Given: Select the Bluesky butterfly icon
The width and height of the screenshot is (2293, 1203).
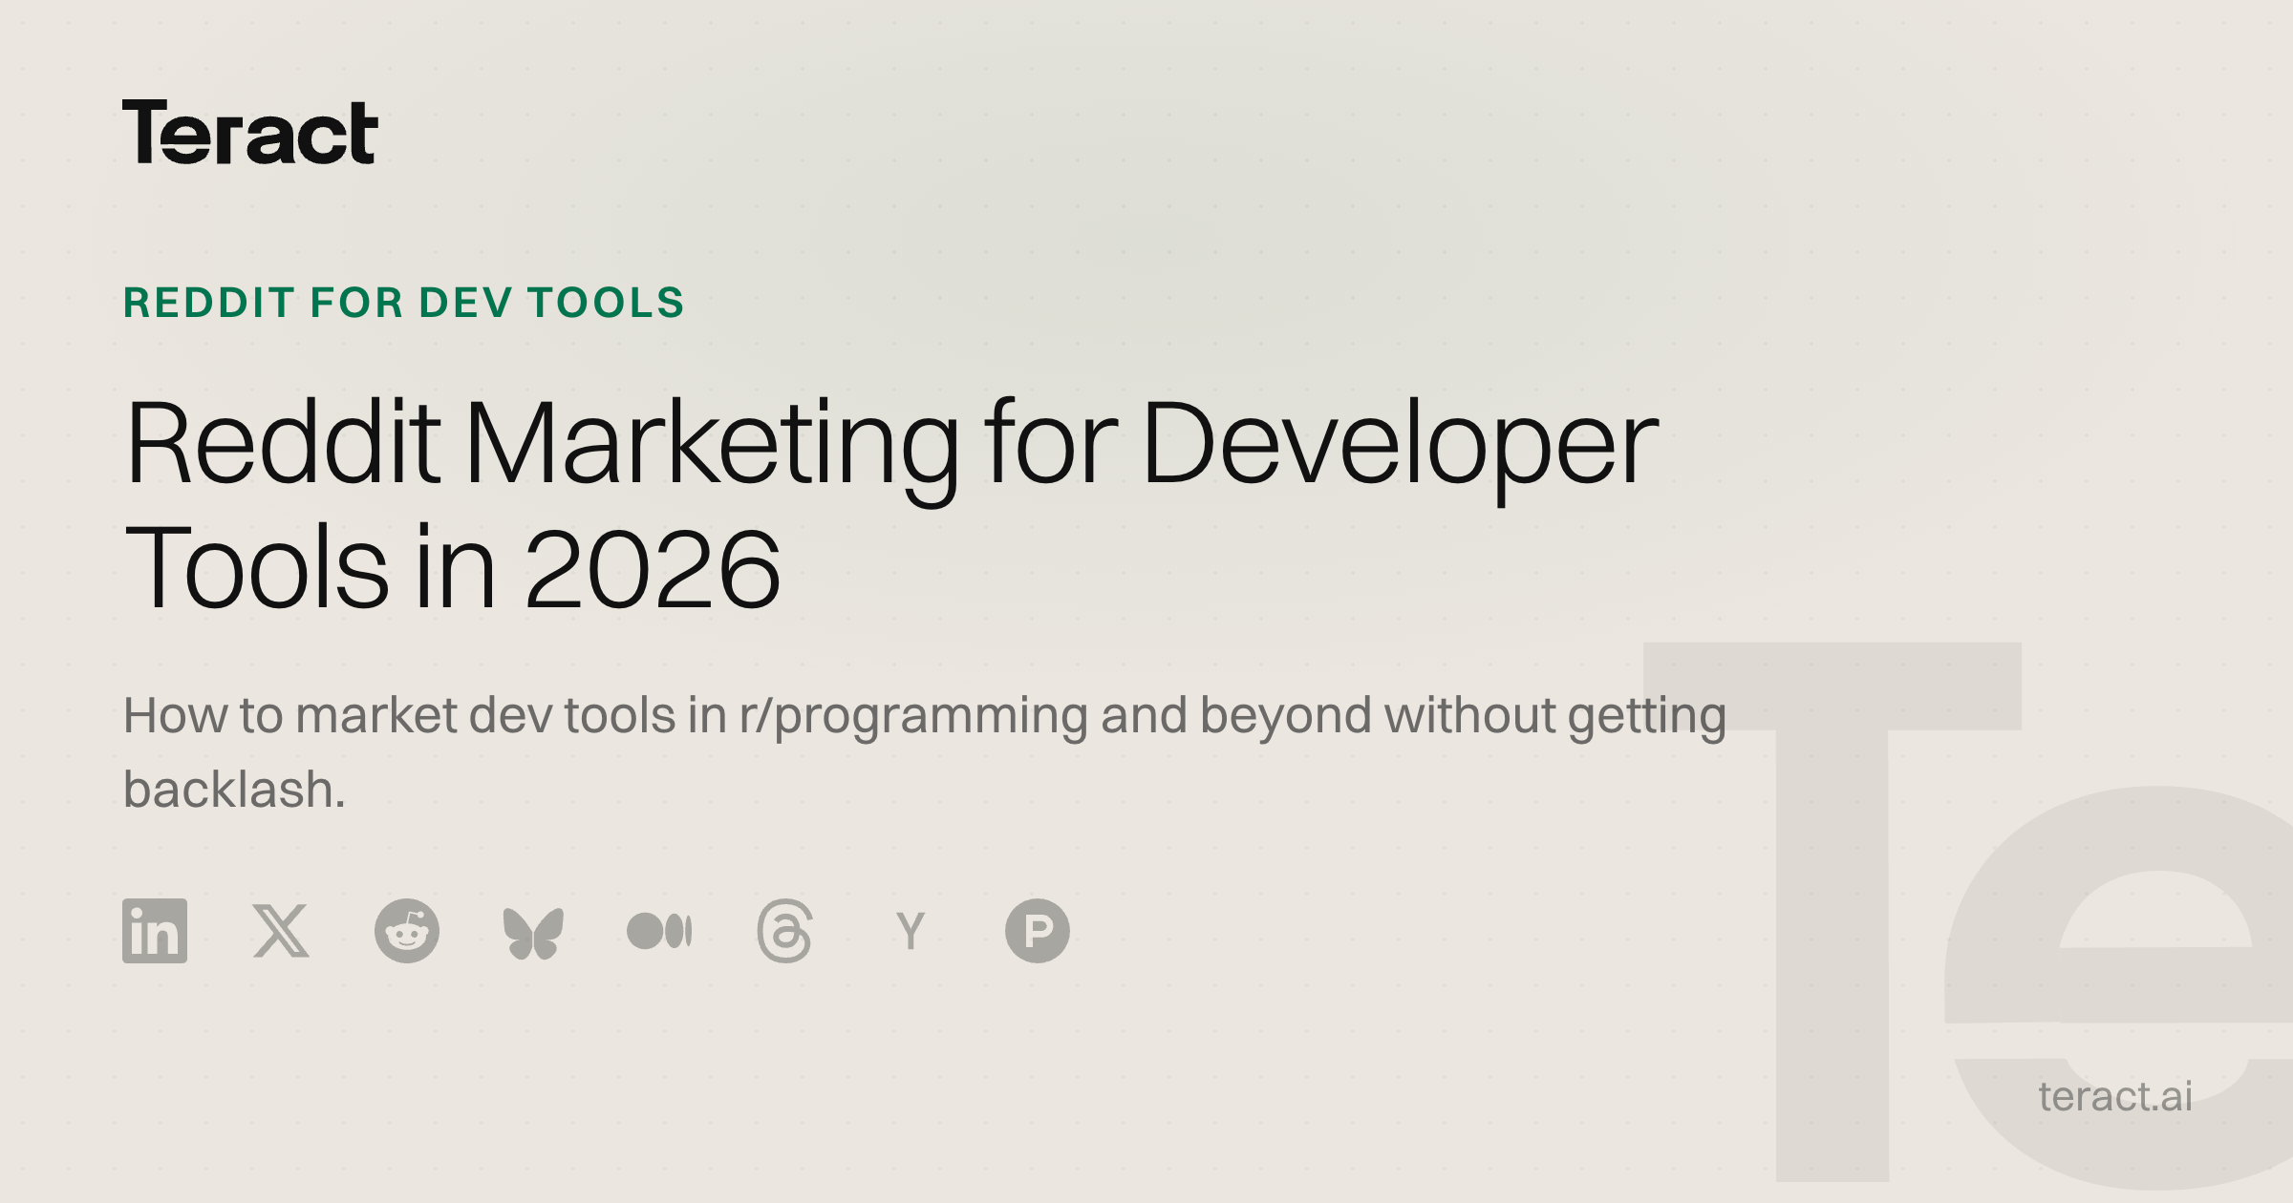Looking at the screenshot, I should point(533,933).
